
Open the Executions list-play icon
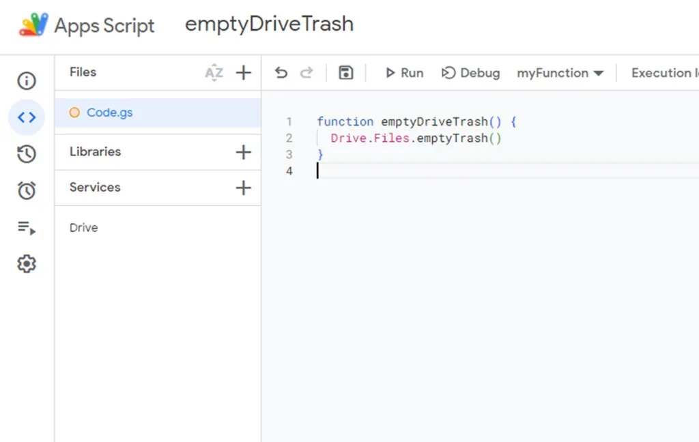pos(27,228)
